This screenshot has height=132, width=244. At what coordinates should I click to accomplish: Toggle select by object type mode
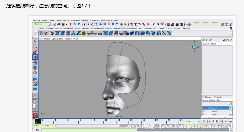(75, 24)
